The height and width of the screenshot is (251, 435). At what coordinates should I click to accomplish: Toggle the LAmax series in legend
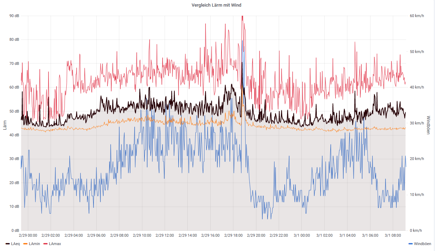55,244
